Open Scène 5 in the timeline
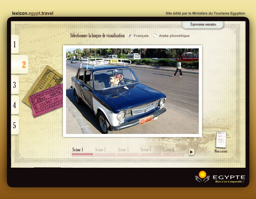Screen dimensions: 256x199 [169, 150]
